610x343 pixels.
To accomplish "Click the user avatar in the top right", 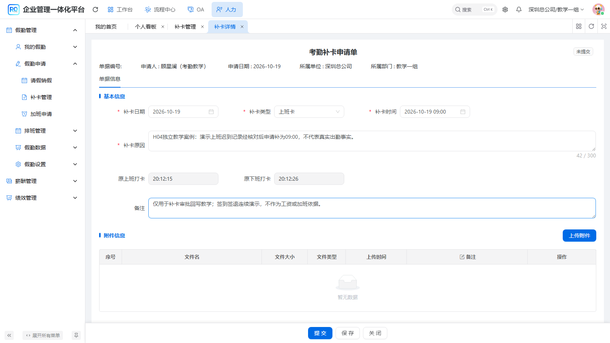I will click(x=598, y=10).
